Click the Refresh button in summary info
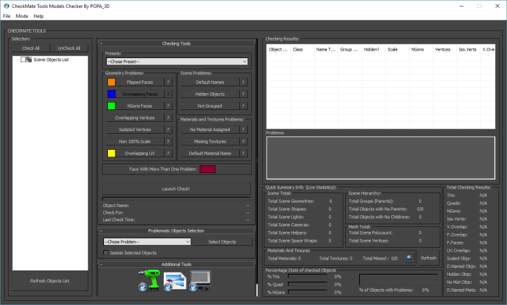The width and height of the screenshot is (507, 305). click(429, 258)
